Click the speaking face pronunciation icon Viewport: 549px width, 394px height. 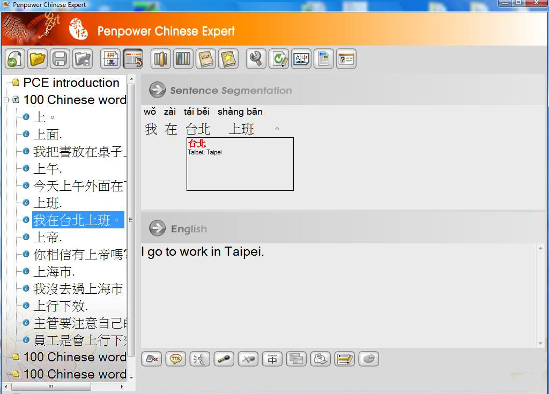[200, 359]
